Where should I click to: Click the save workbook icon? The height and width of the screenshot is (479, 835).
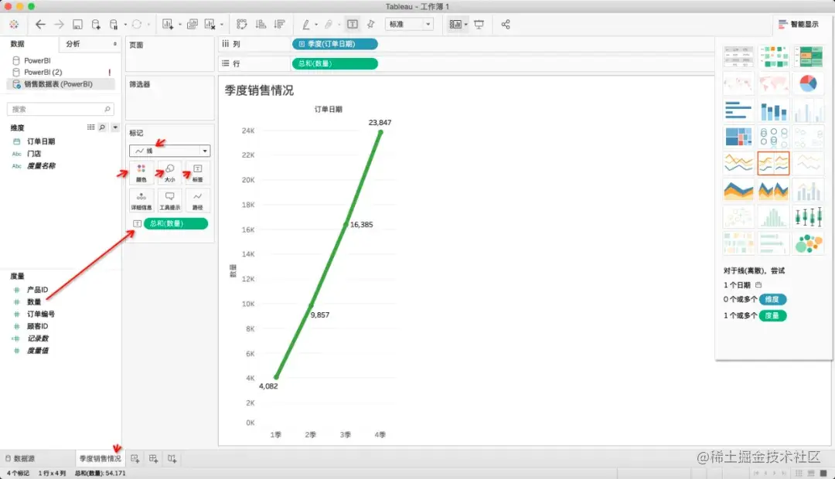pos(77,25)
